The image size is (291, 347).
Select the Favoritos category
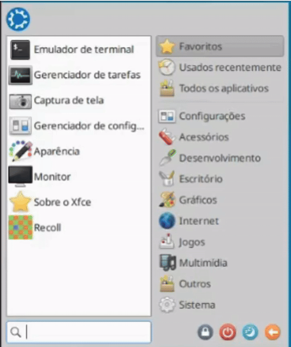(220, 46)
